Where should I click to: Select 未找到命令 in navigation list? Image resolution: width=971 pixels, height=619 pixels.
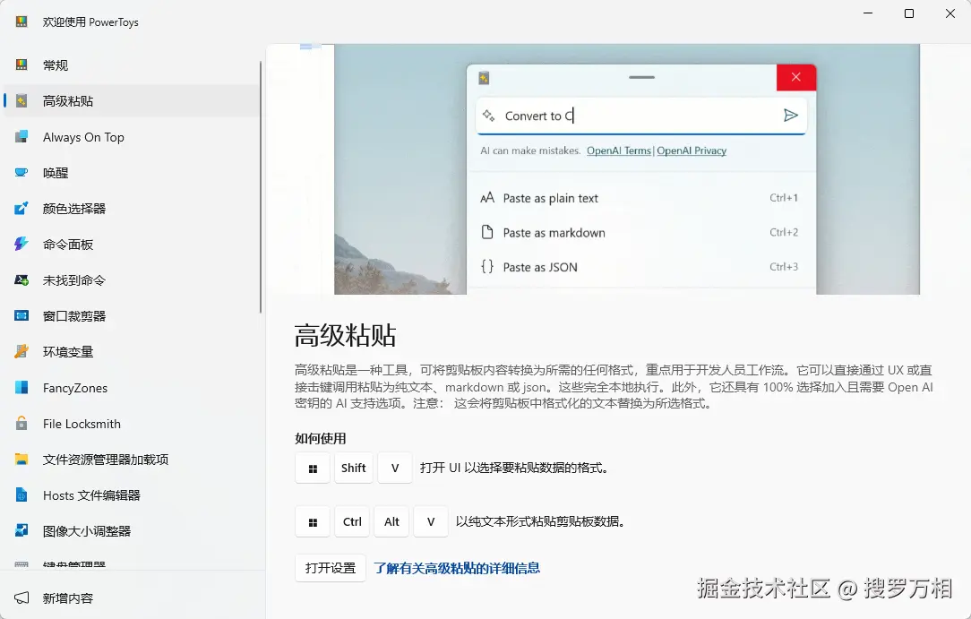click(x=132, y=280)
